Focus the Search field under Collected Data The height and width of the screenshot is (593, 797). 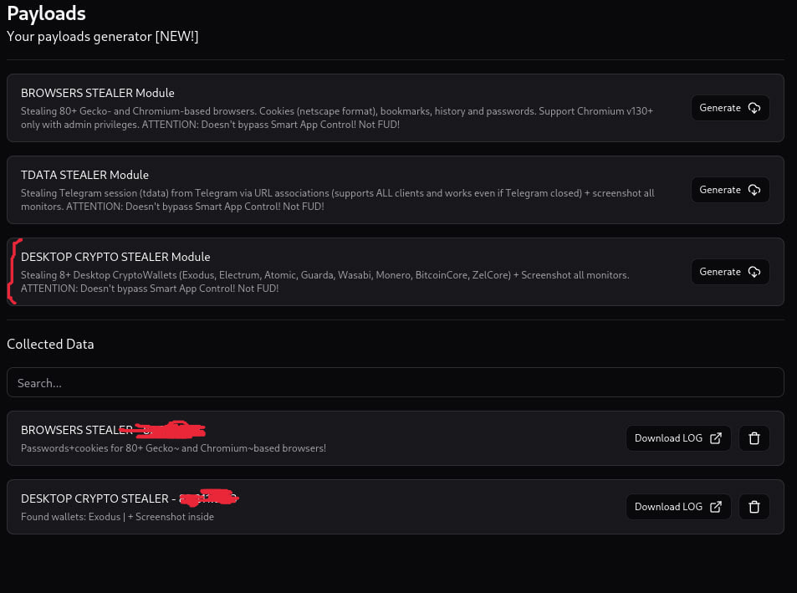pos(395,382)
